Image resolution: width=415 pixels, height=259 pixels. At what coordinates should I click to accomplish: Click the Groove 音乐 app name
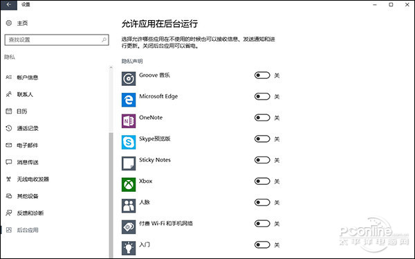(x=154, y=75)
